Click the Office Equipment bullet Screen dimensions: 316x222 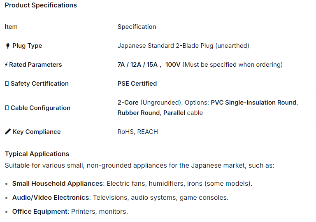point(40,212)
